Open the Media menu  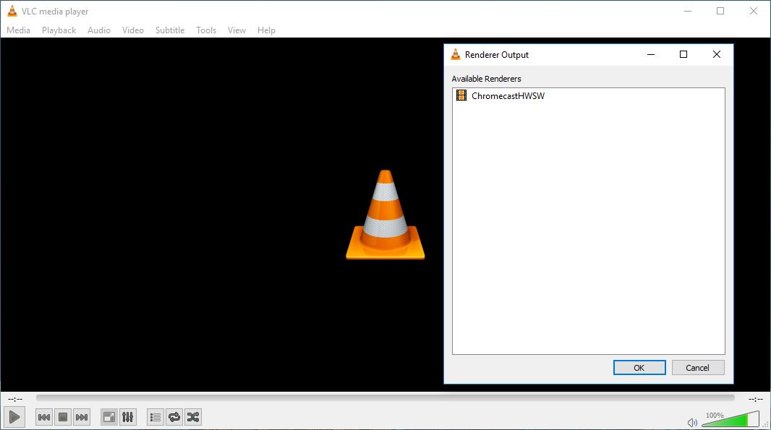pyautogui.click(x=19, y=30)
